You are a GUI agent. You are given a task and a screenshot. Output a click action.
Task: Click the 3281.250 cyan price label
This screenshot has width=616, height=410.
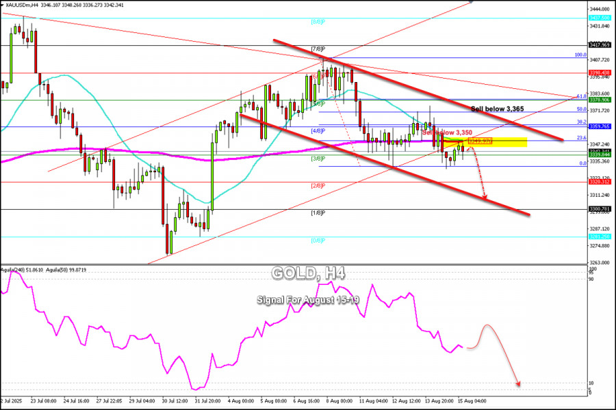[x=600, y=236]
